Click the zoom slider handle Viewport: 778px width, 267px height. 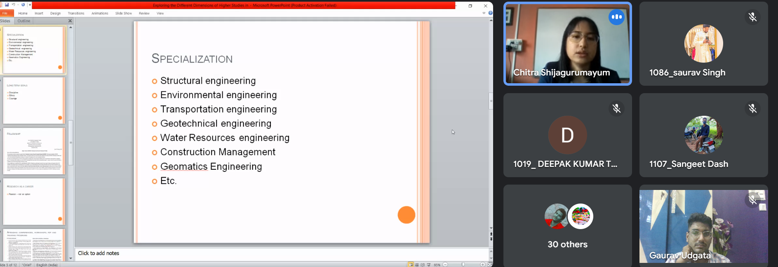(x=463, y=265)
